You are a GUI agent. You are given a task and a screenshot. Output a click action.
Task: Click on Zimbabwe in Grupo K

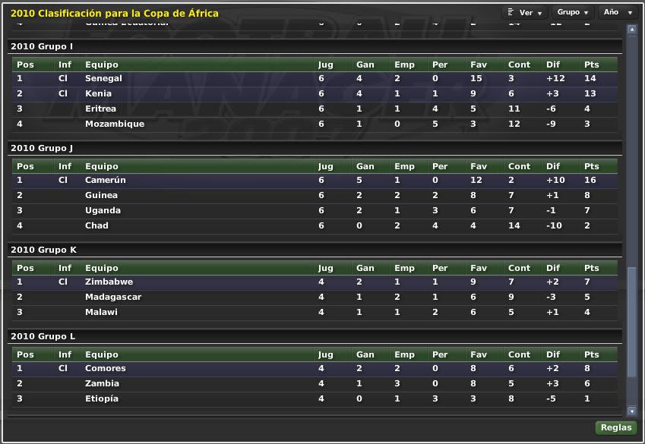click(109, 282)
